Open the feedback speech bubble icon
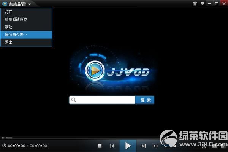The image size is (228, 152). [202, 3]
